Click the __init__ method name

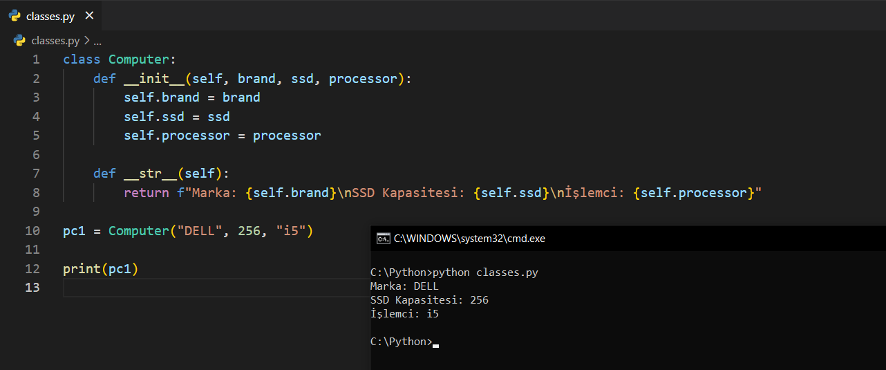pyautogui.click(x=154, y=79)
